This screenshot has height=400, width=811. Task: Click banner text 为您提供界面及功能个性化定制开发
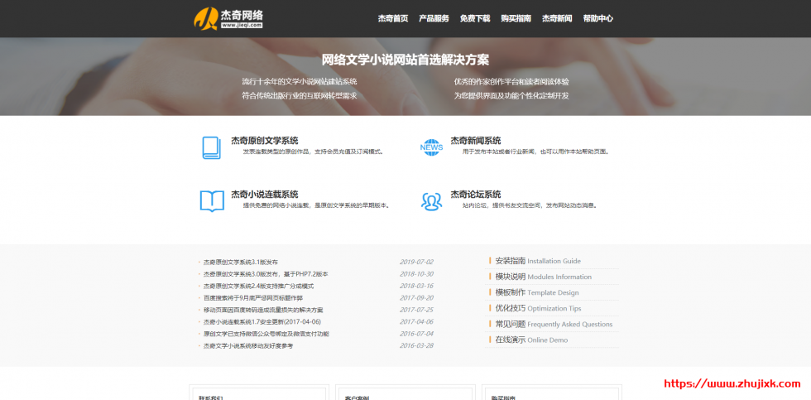pos(511,96)
